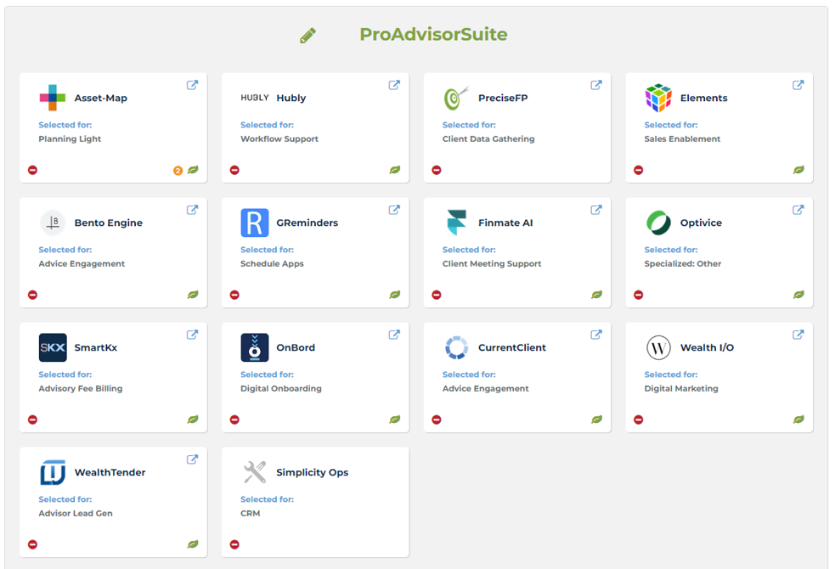
Task: Click the leaf icon on Simplicity Ops
Action: [x=394, y=544]
